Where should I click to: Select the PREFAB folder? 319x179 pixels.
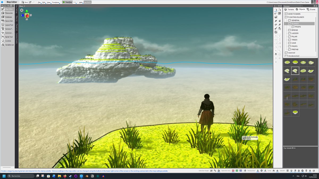click(x=293, y=49)
